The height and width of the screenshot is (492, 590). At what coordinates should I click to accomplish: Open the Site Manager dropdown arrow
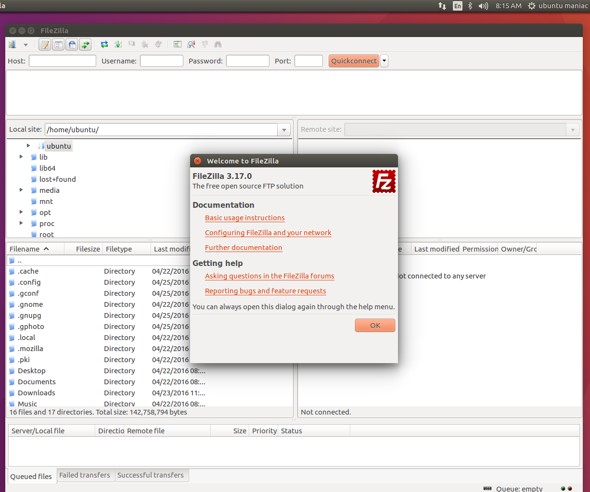tap(26, 45)
